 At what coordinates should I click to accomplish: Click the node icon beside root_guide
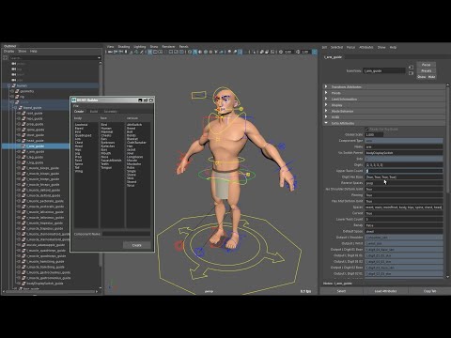coord(23,113)
